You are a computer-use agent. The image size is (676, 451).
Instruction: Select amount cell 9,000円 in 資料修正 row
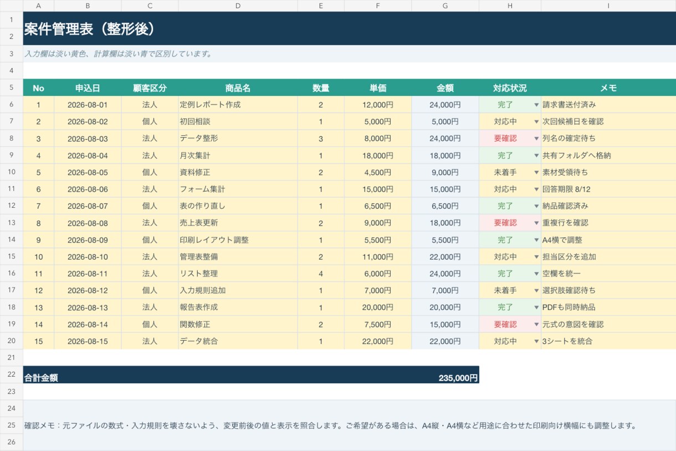click(445, 172)
